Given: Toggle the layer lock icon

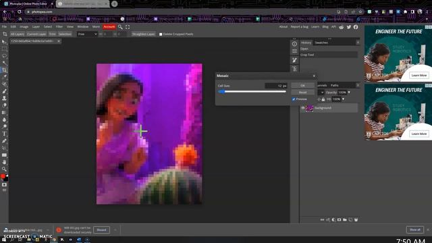Looking at the screenshot, I should [323, 99].
